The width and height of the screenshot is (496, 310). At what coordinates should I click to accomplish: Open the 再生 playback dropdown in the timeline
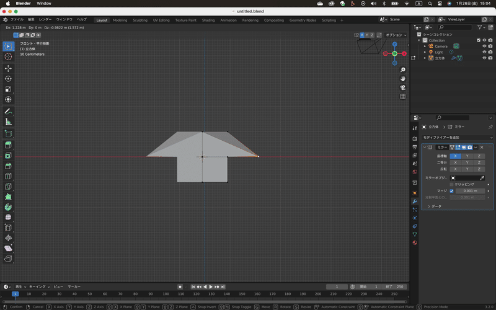tap(20, 286)
